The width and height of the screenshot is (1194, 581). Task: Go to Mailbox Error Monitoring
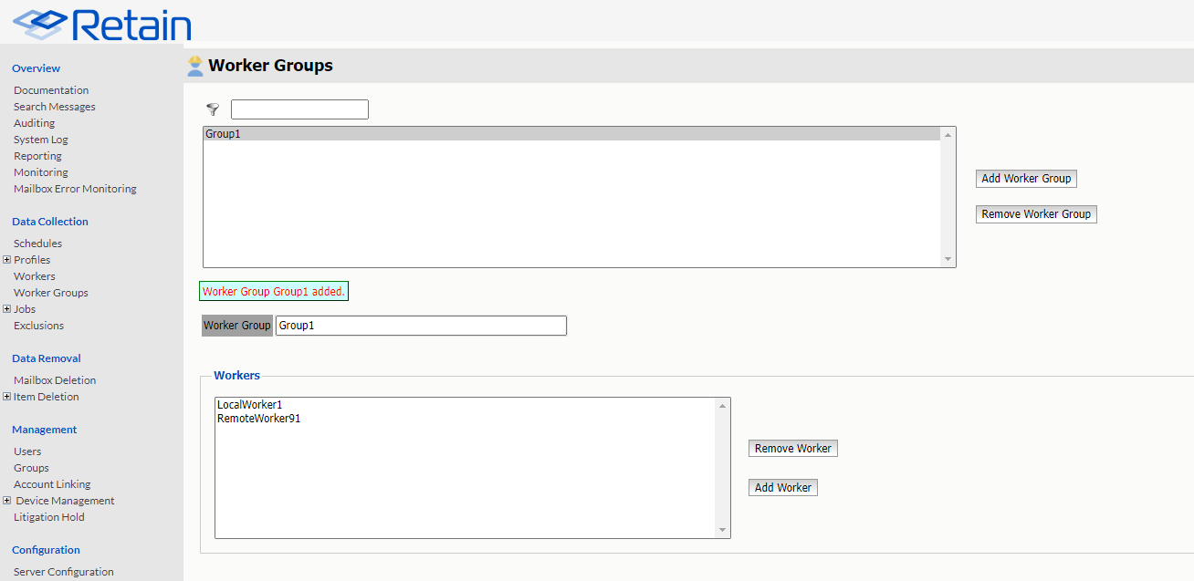point(75,189)
